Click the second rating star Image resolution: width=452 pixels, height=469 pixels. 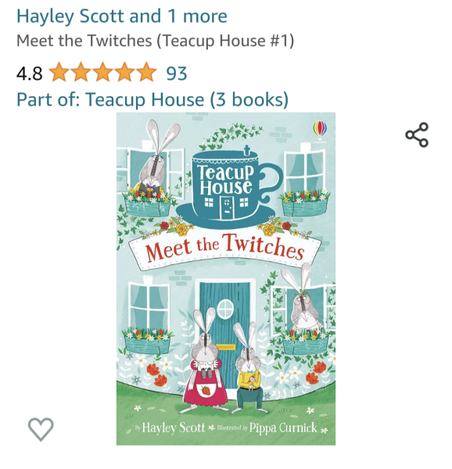(x=81, y=72)
